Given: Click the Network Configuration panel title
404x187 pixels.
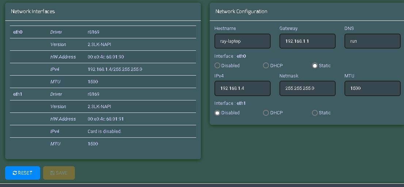Looking at the screenshot, I should tap(241, 11).
